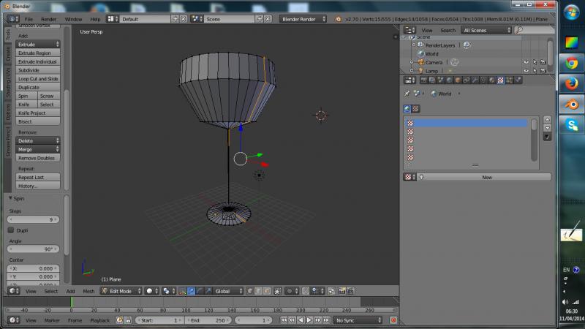Click the World icon in the outliner
The height and width of the screenshot is (329, 585).
(x=420, y=53)
